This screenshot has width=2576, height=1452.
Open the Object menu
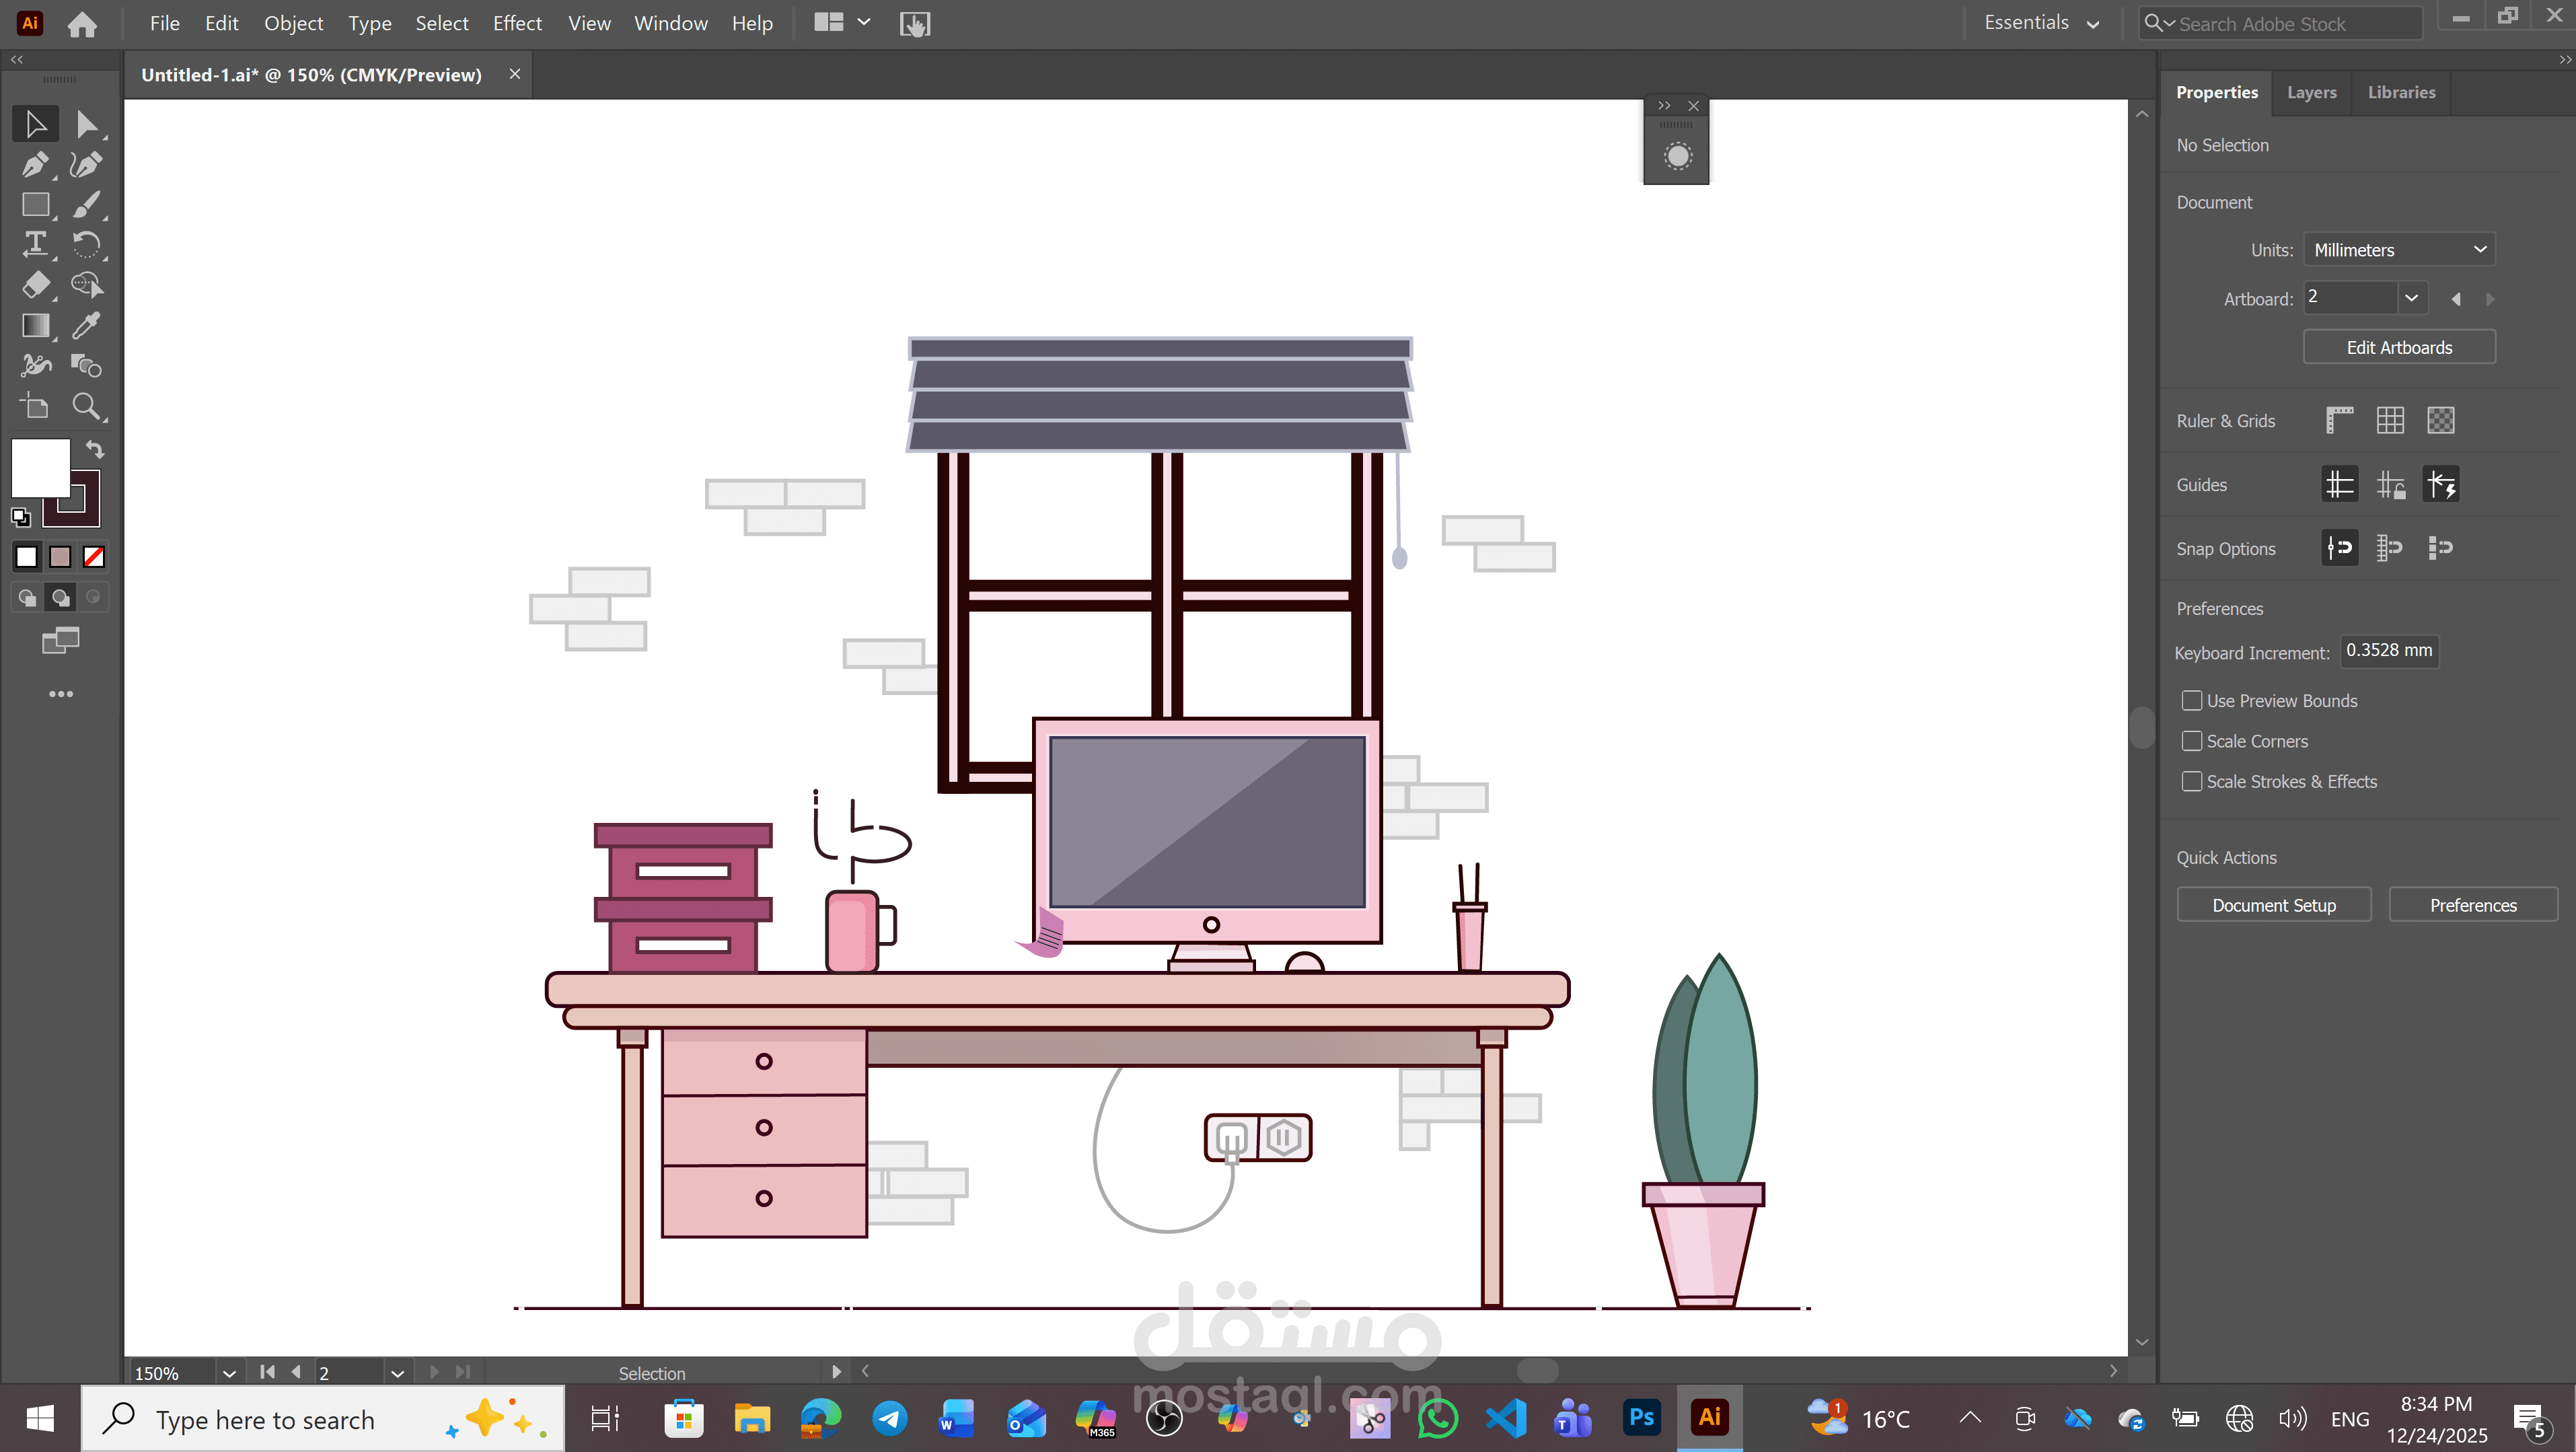293,23
